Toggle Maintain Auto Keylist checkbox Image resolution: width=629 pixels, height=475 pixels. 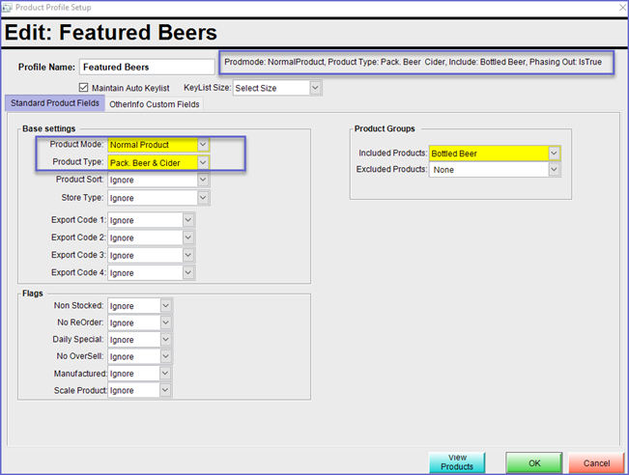83,88
